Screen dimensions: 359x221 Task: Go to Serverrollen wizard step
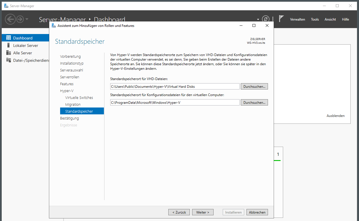tap(70, 77)
